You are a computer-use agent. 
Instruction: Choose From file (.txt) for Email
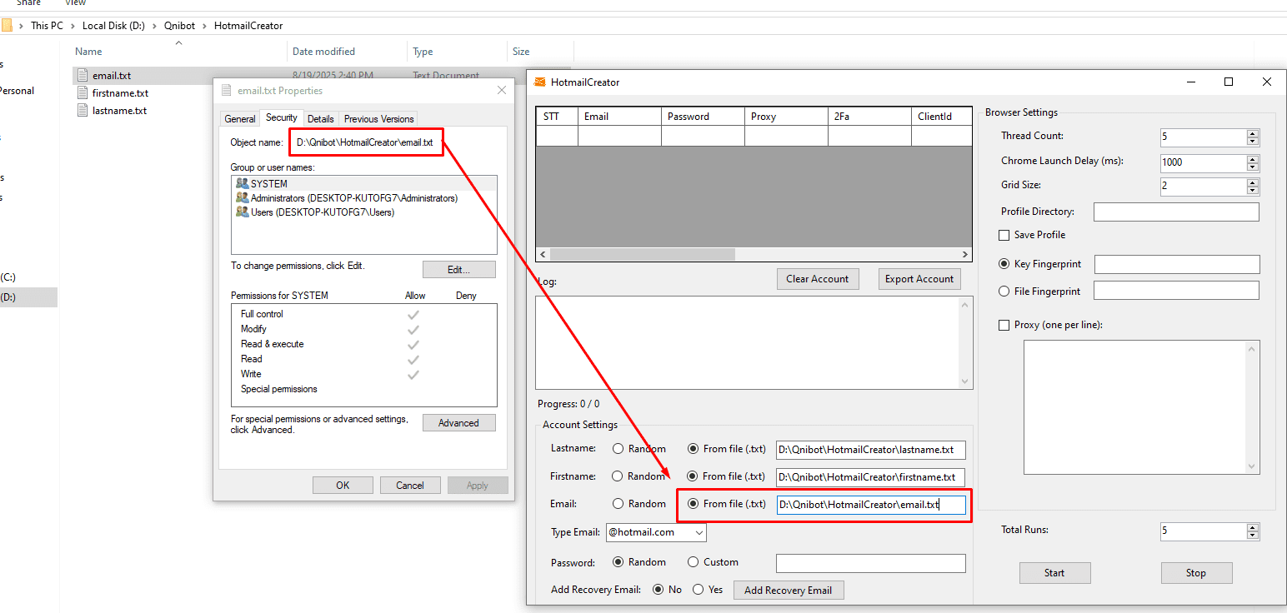point(693,504)
